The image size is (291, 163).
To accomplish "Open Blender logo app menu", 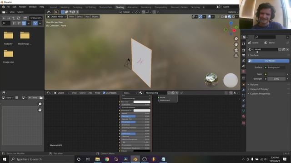I will (3, 7).
